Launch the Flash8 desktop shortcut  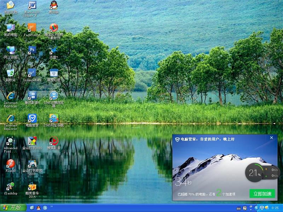coord(10,164)
